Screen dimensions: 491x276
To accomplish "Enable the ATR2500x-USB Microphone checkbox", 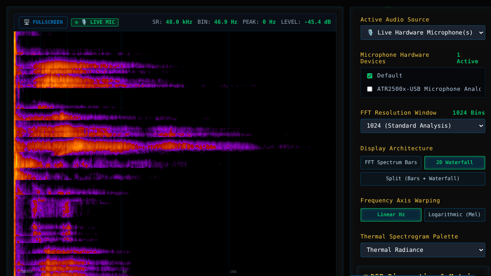I will [x=370, y=89].
